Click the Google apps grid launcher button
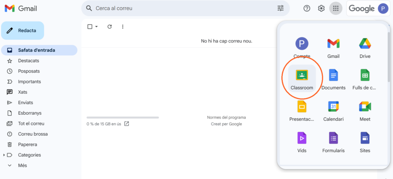 tap(336, 8)
